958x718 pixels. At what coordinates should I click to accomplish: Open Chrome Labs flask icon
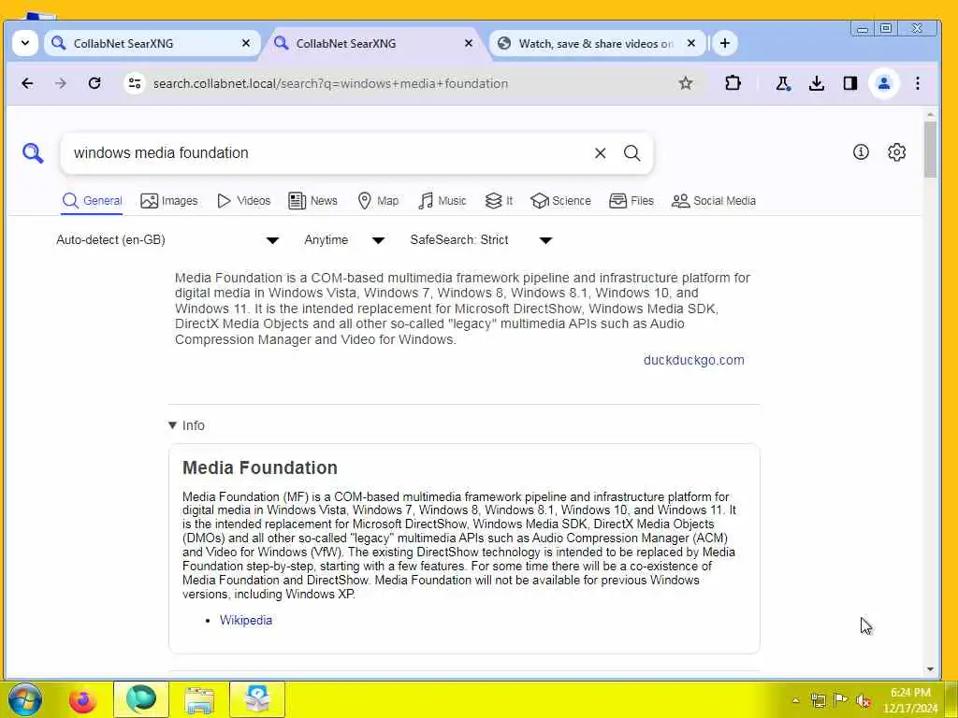[783, 83]
